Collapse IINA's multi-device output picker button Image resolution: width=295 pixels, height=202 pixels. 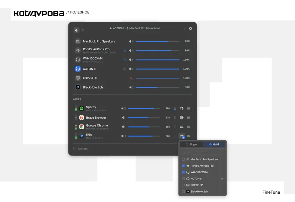(182, 136)
